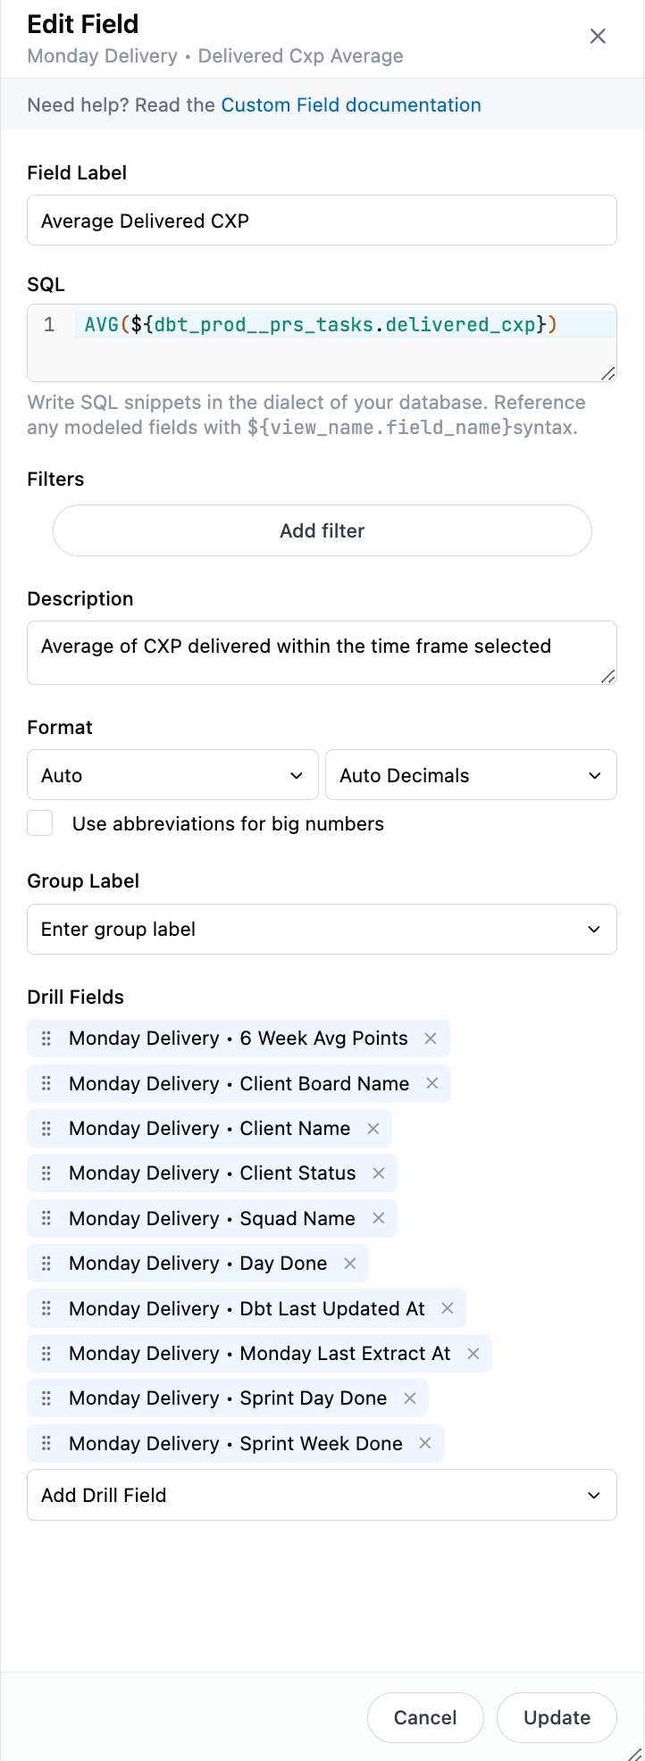Viewport: 645px width, 1761px height.
Task: Cancel the field edit
Action: click(425, 1717)
